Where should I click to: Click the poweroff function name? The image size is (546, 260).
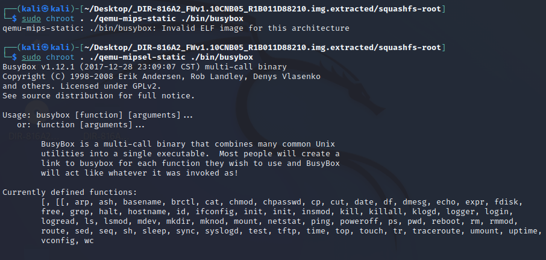368,221
